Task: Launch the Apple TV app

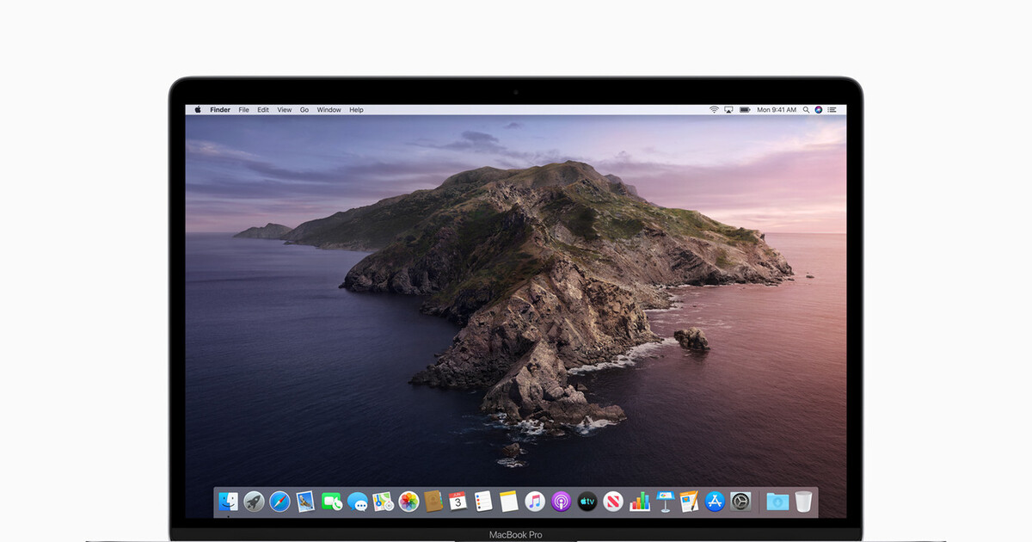Action: point(587,502)
